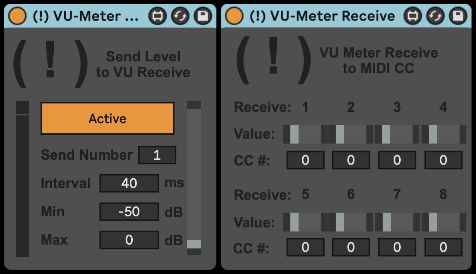Click the Max dB value field

(x=129, y=240)
